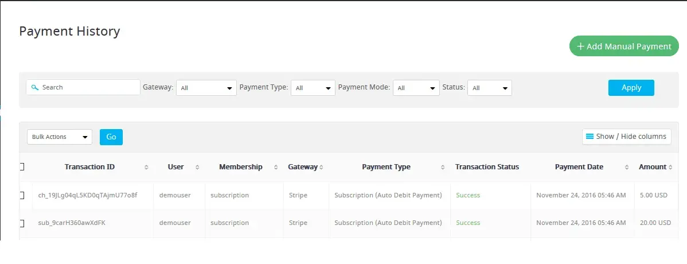Sort by Gateway column sort icon

(321, 167)
